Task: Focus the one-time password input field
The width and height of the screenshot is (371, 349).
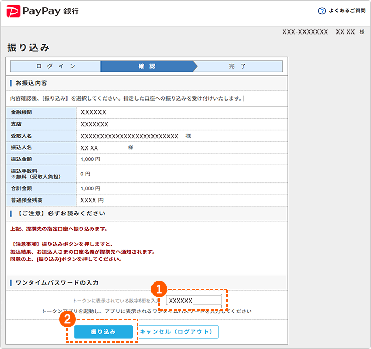Action: coord(194,300)
